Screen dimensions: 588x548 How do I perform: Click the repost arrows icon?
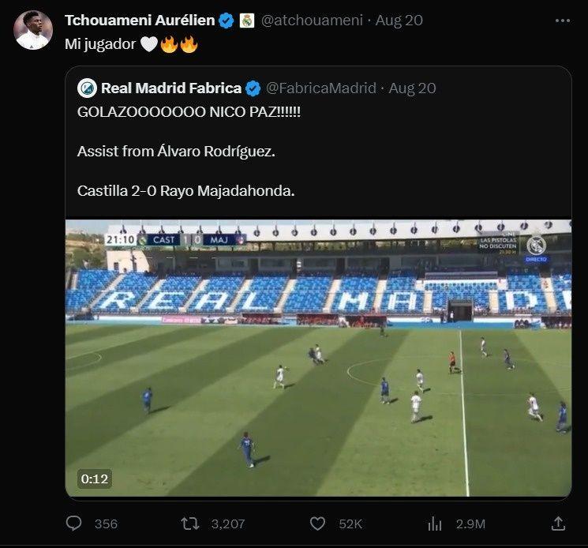coord(190,523)
